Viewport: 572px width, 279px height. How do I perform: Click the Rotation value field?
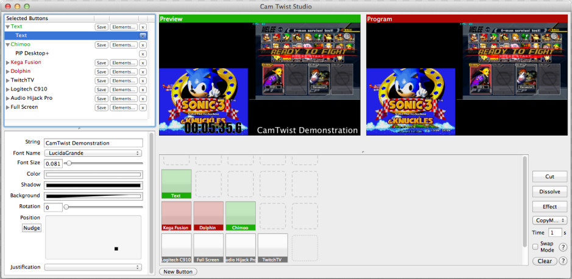(53, 208)
